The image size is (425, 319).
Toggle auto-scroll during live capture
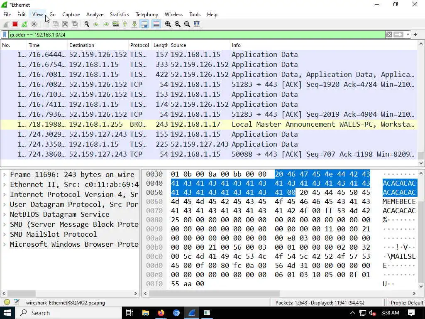pos(144,24)
